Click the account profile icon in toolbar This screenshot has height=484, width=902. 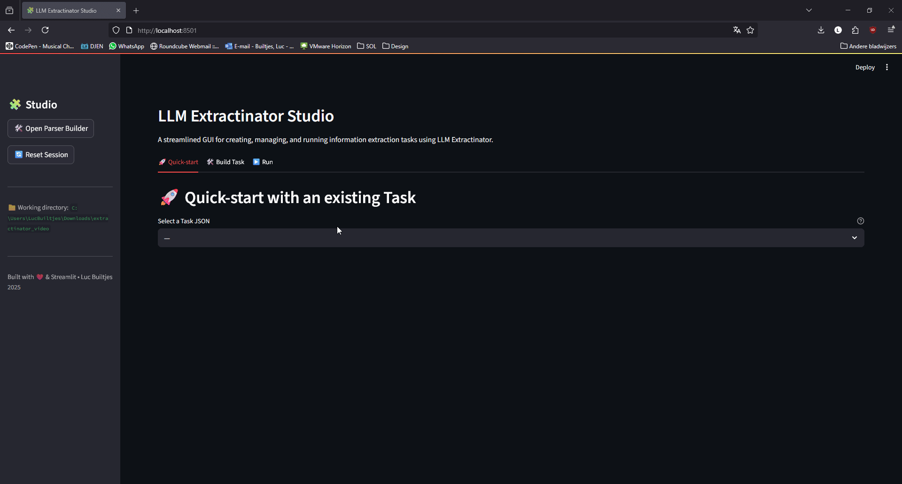[x=838, y=30]
